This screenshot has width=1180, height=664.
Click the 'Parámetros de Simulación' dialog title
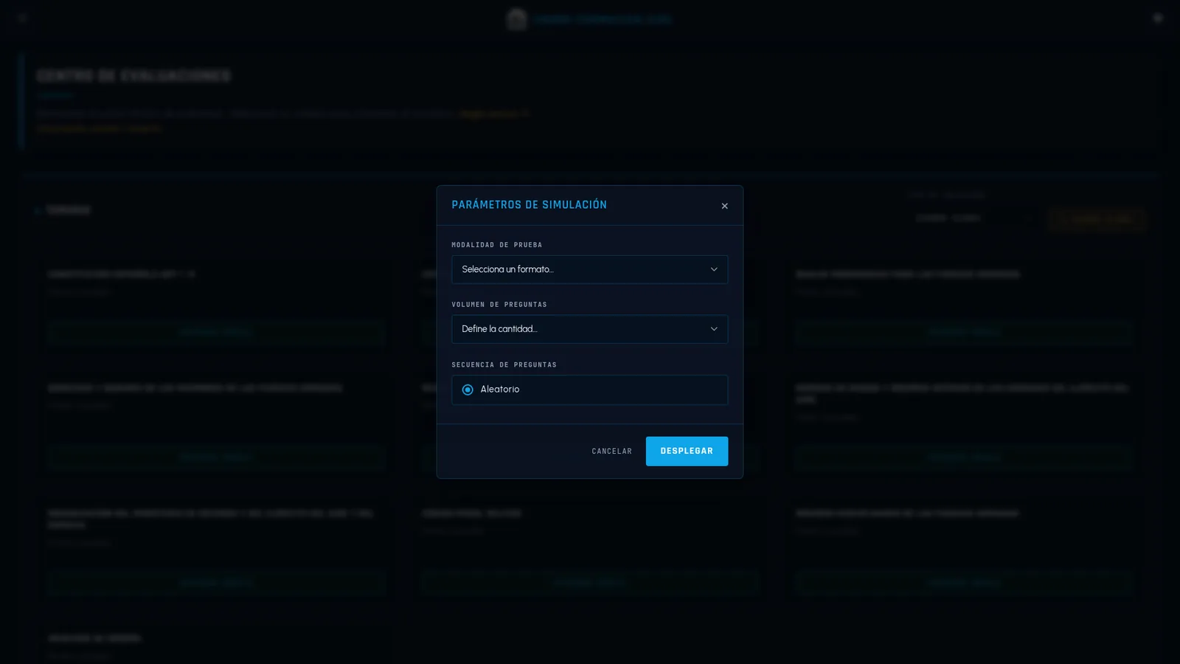click(529, 205)
